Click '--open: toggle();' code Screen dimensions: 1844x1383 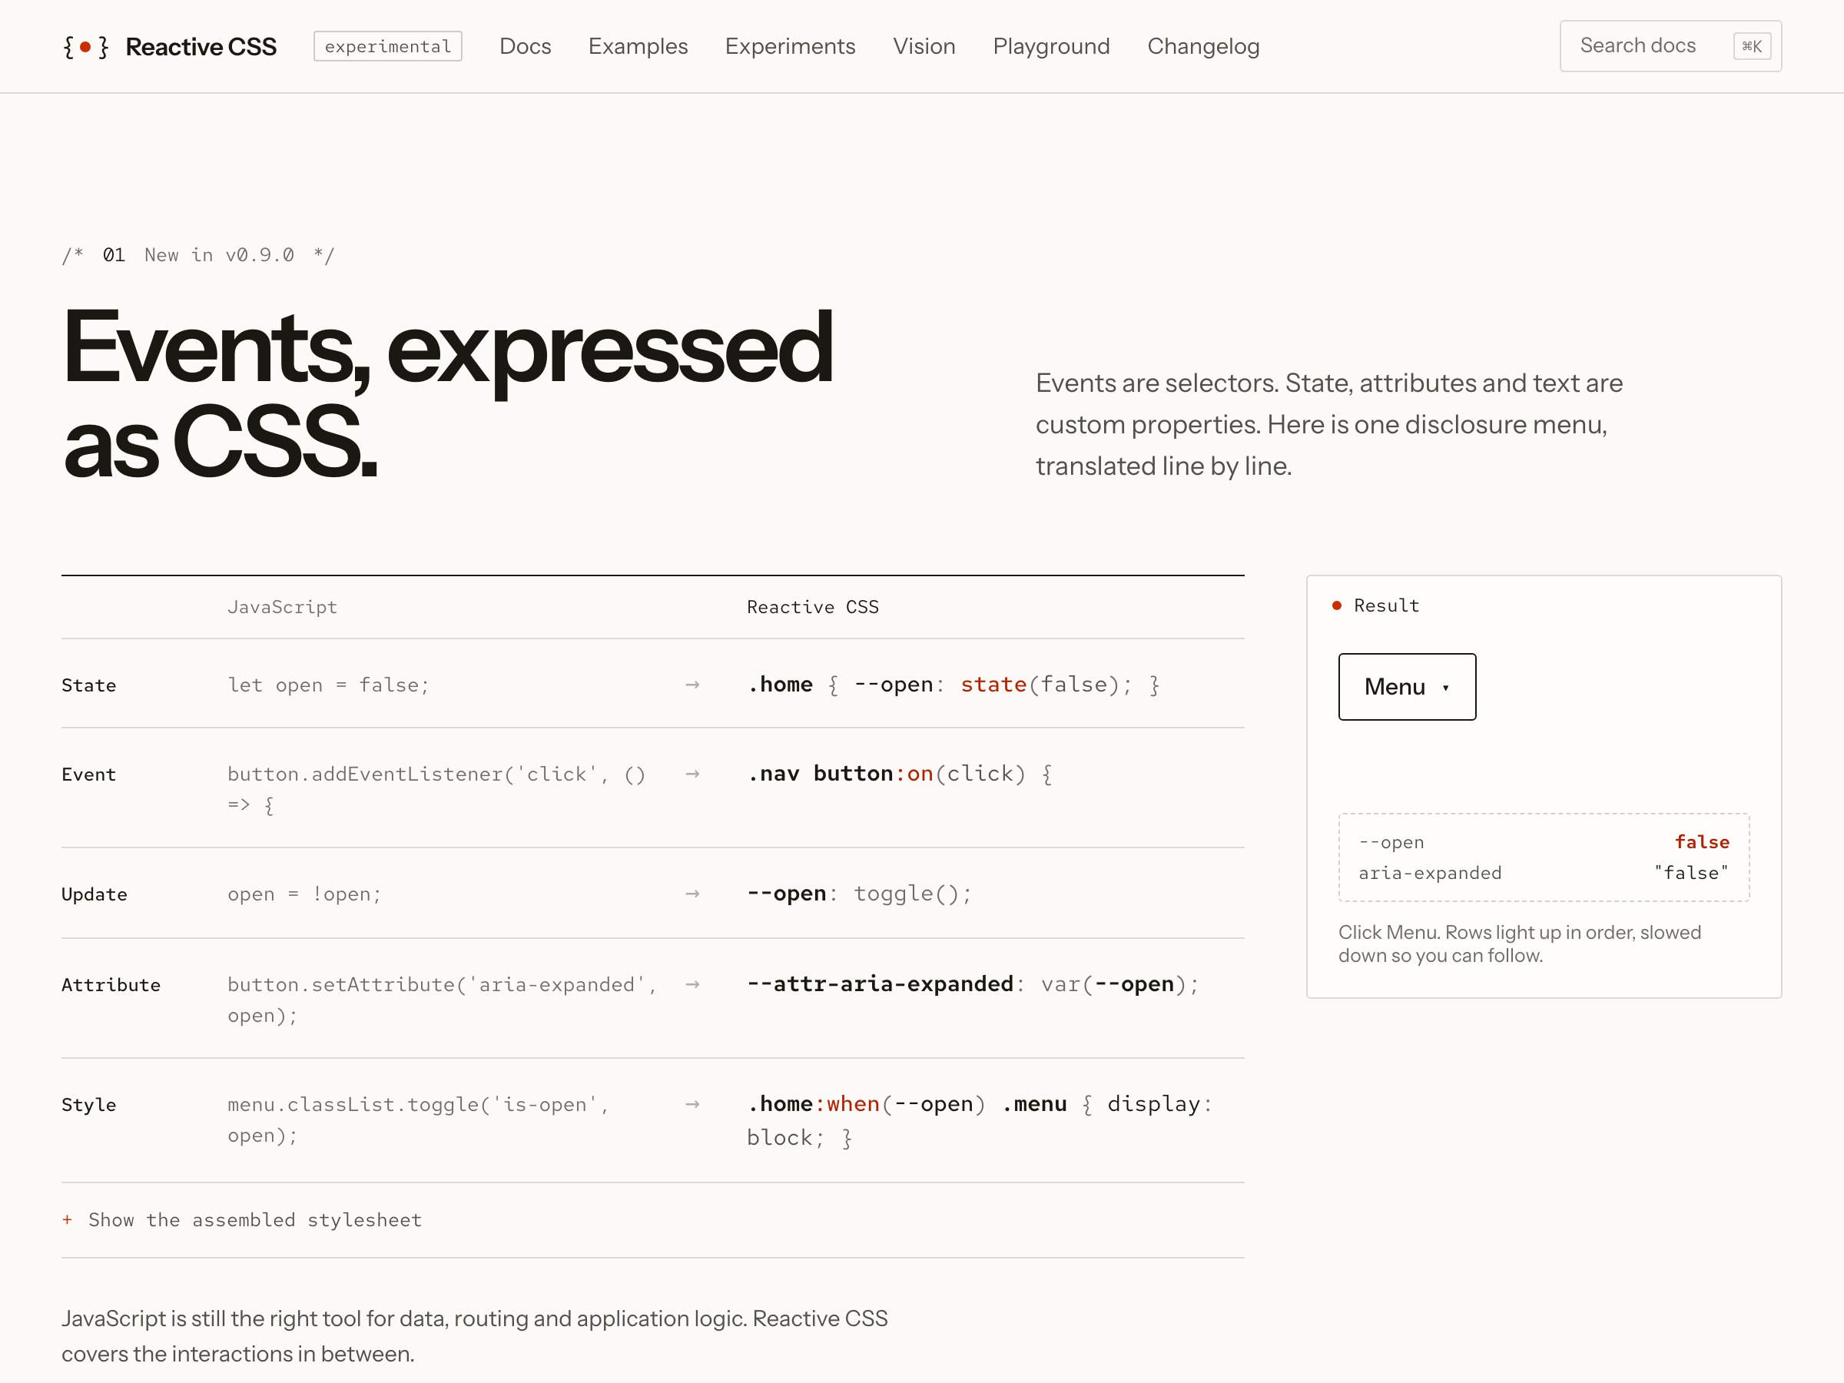[860, 894]
